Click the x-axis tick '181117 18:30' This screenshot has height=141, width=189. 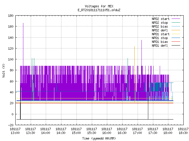pyautogui.click(x=183, y=131)
